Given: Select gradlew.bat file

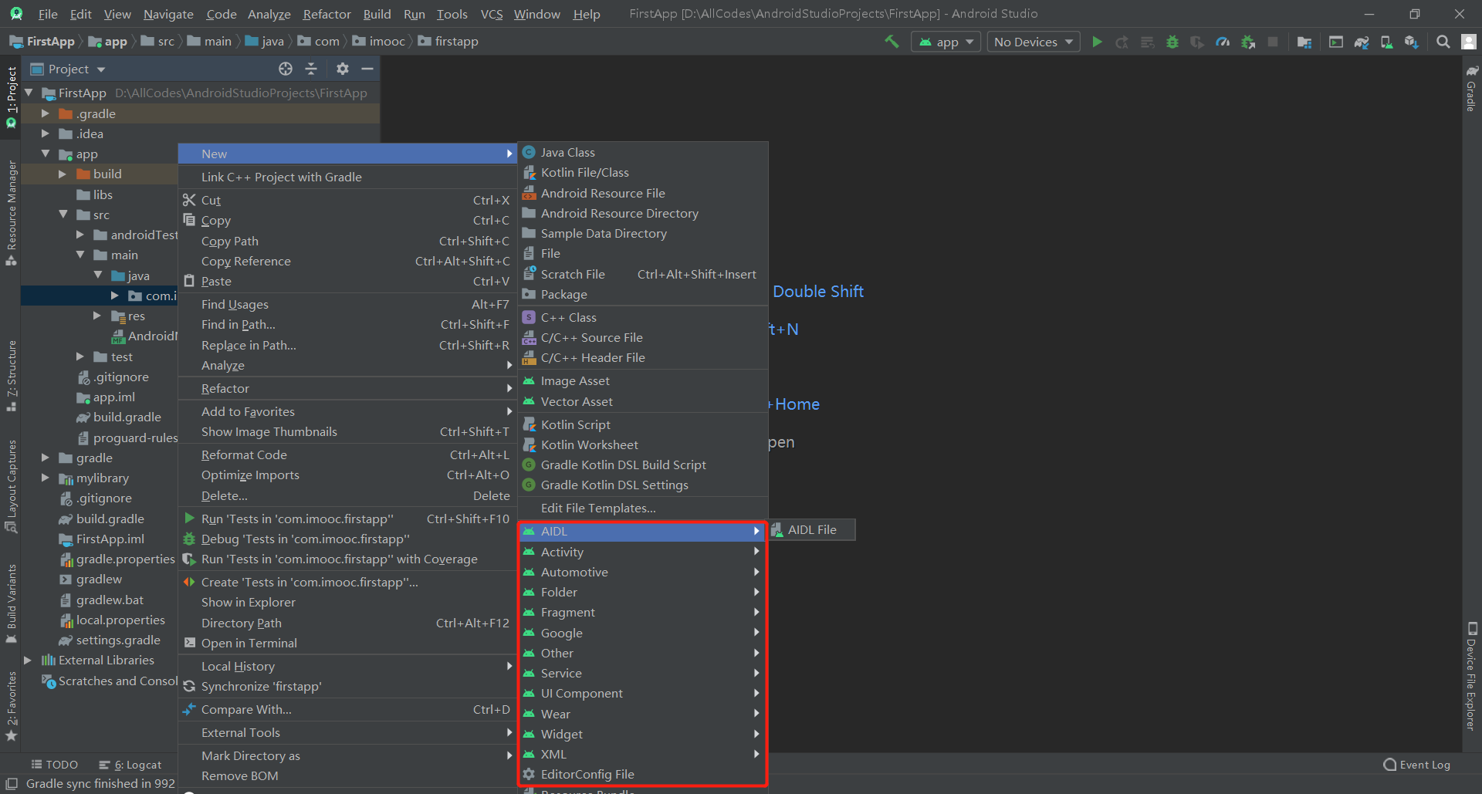Looking at the screenshot, I should tap(101, 600).
